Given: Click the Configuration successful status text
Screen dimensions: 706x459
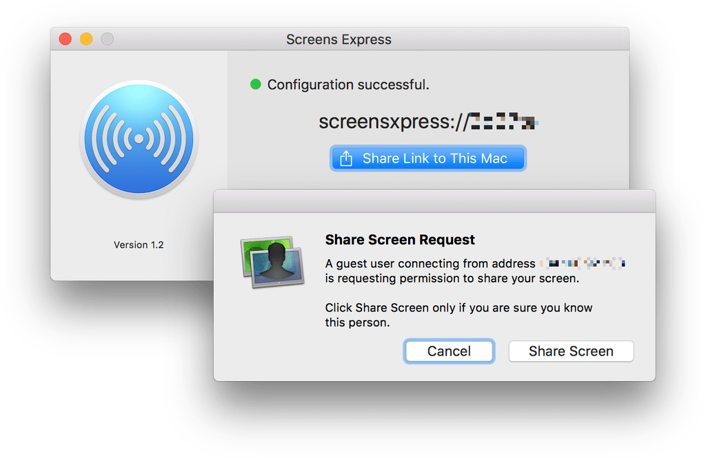Looking at the screenshot, I should [x=348, y=85].
